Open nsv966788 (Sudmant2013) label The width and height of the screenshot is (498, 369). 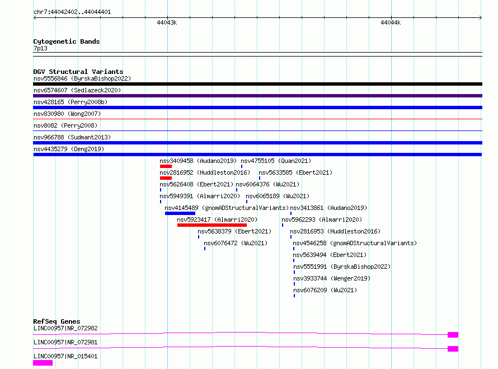pyautogui.click(x=72, y=137)
